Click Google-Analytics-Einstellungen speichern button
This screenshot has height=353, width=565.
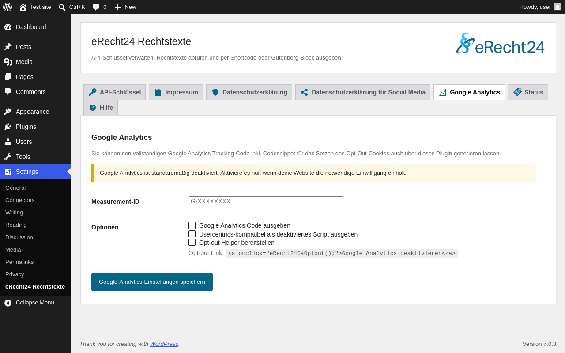pyautogui.click(x=152, y=282)
